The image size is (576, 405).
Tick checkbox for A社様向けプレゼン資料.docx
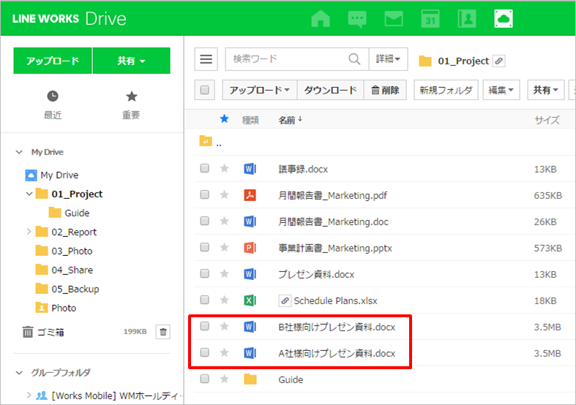(205, 353)
